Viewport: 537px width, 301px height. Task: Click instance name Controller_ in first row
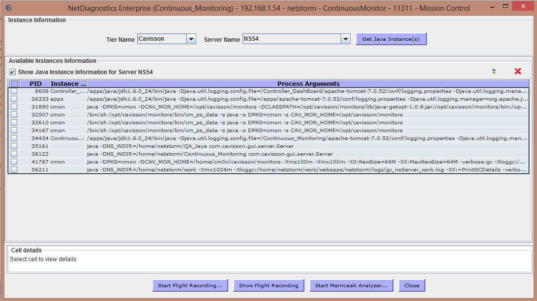click(x=68, y=91)
